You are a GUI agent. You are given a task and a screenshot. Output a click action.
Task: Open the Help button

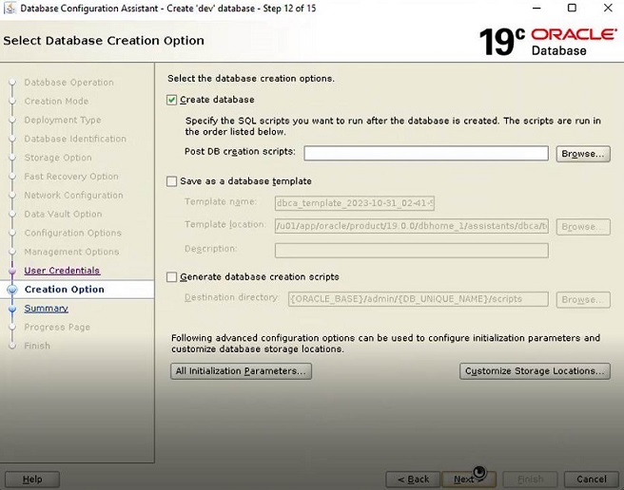[32, 480]
